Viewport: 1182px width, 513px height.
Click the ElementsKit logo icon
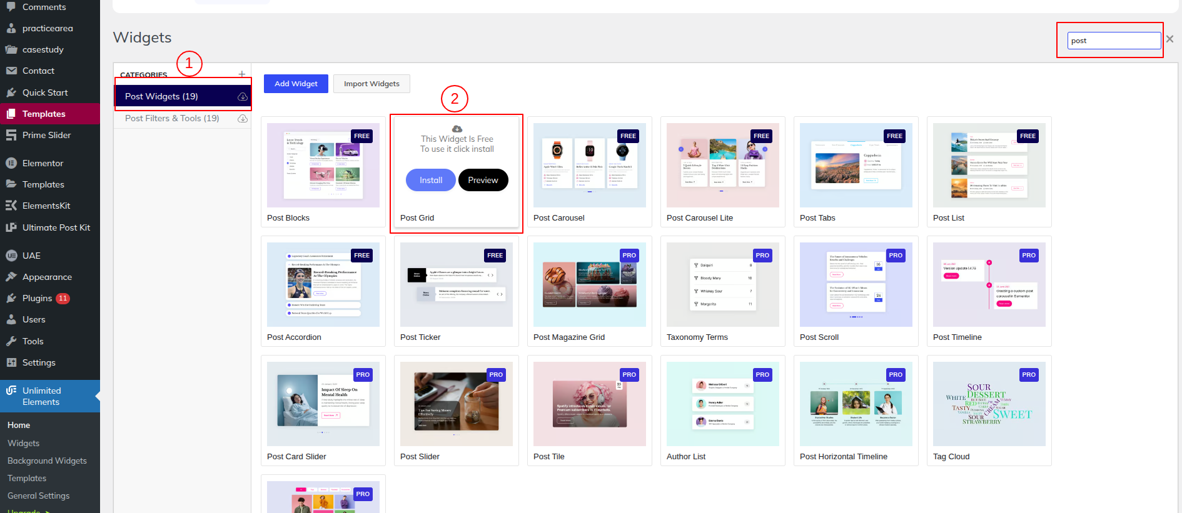(11, 206)
